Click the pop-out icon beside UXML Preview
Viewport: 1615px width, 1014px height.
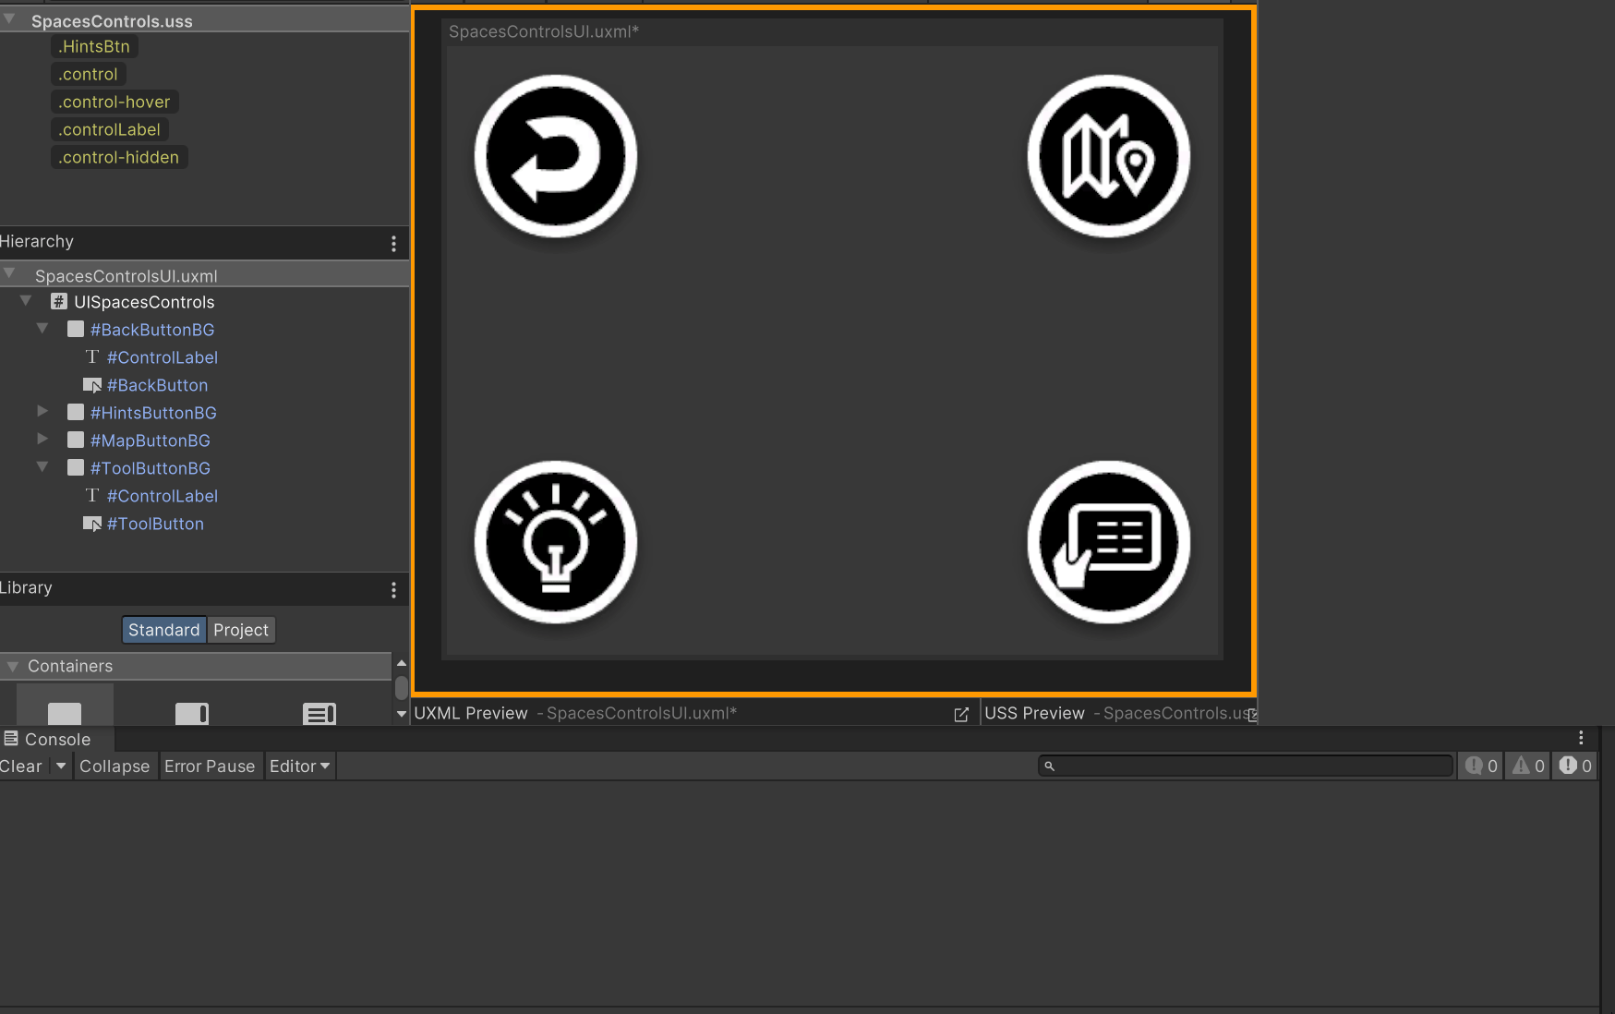pyautogui.click(x=961, y=713)
